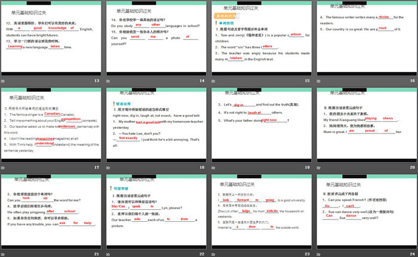Preview animation using star icon below slide 16
Viewport: 418px width, 257px height.
click(x=317, y=81)
